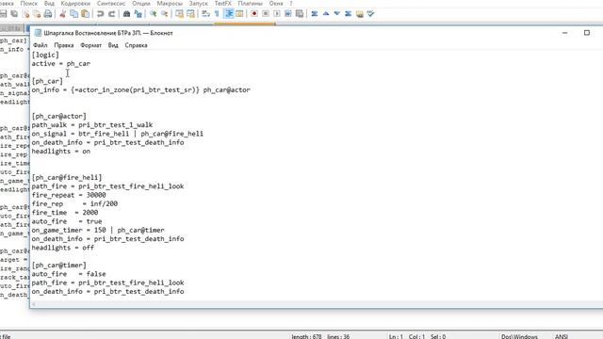Open the Окна menu in Notepad++
603x339 pixels.
(x=276, y=3)
